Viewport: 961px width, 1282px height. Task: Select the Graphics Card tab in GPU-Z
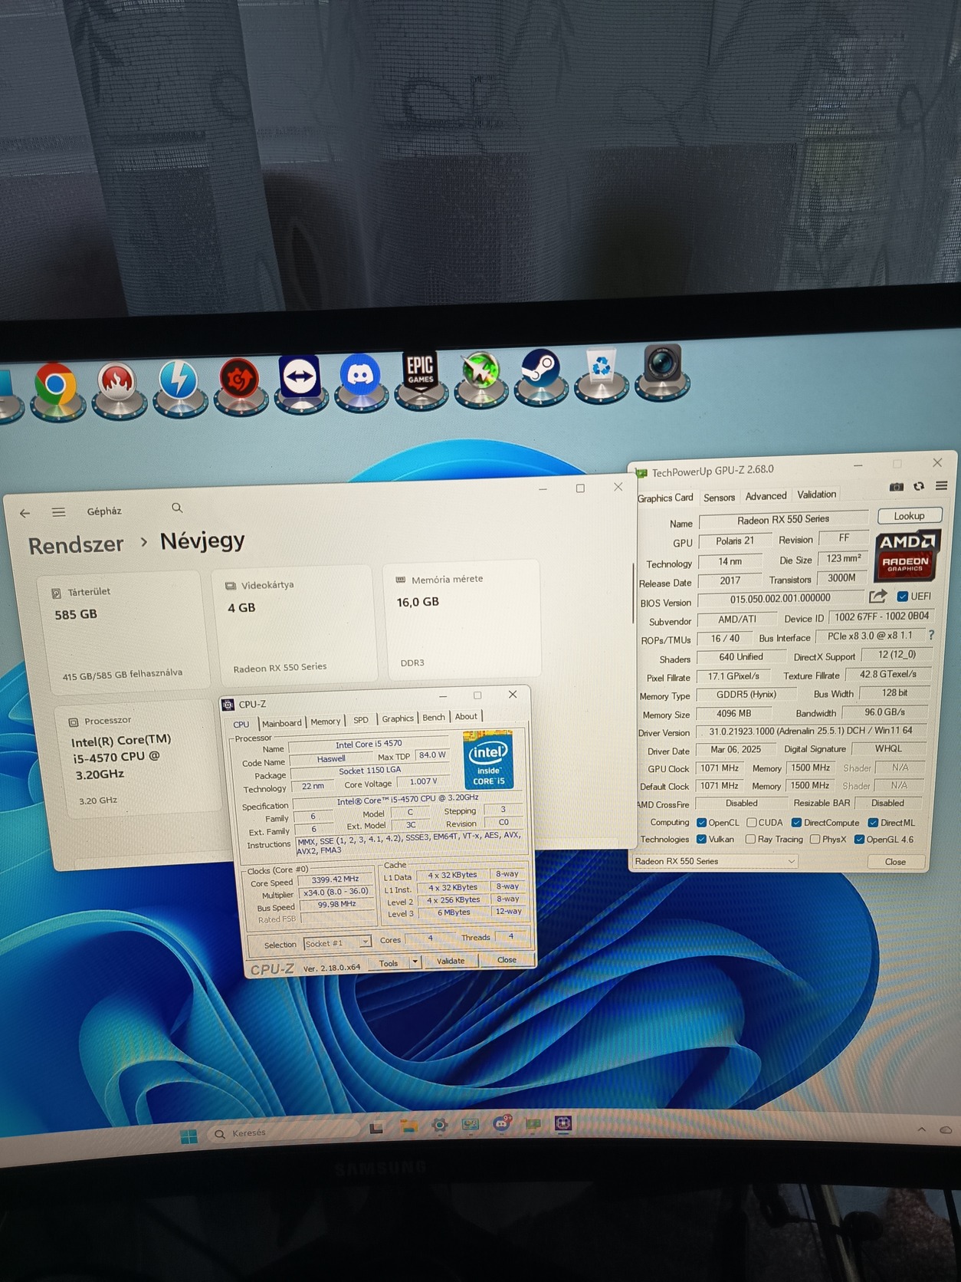pos(665,498)
